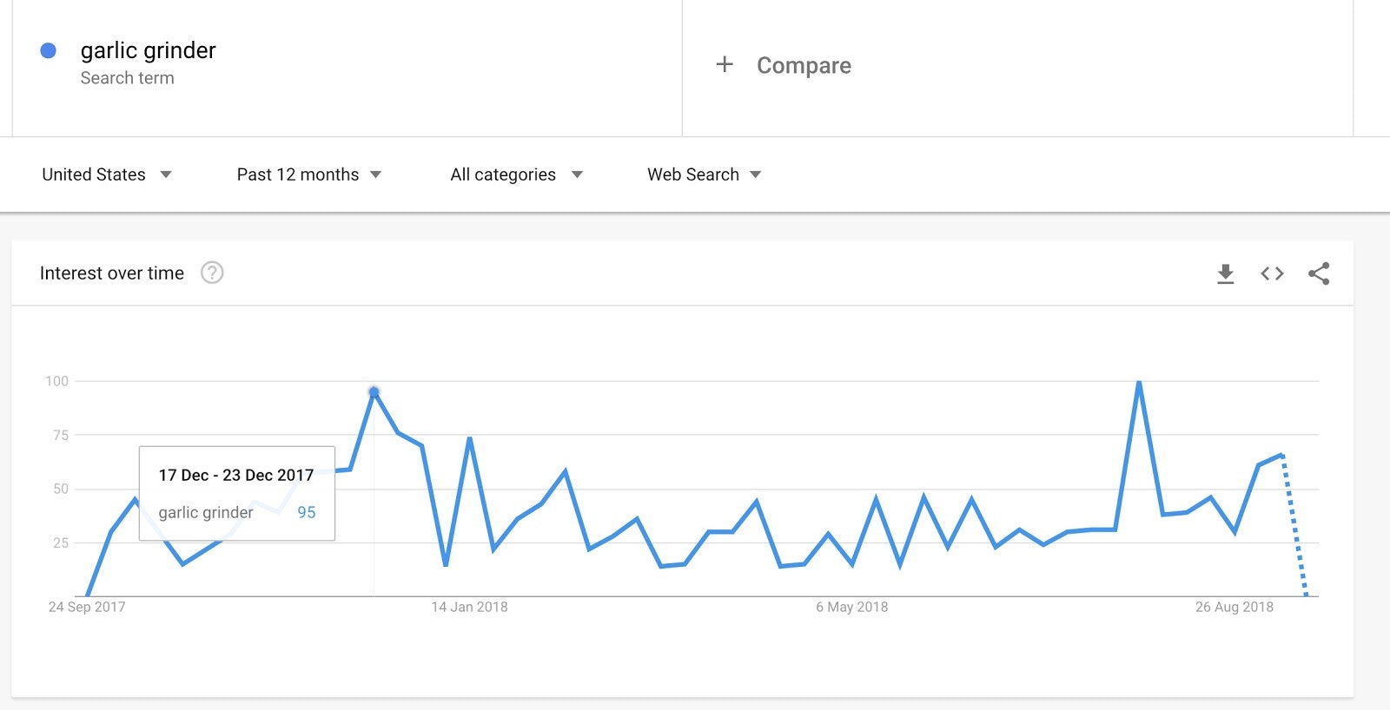The height and width of the screenshot is (710, 1390).
Task: Edit the garlic grinder search term
Action: [148, 51]
